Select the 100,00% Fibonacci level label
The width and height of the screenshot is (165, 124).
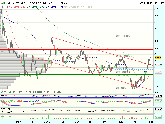click(123, 56)
